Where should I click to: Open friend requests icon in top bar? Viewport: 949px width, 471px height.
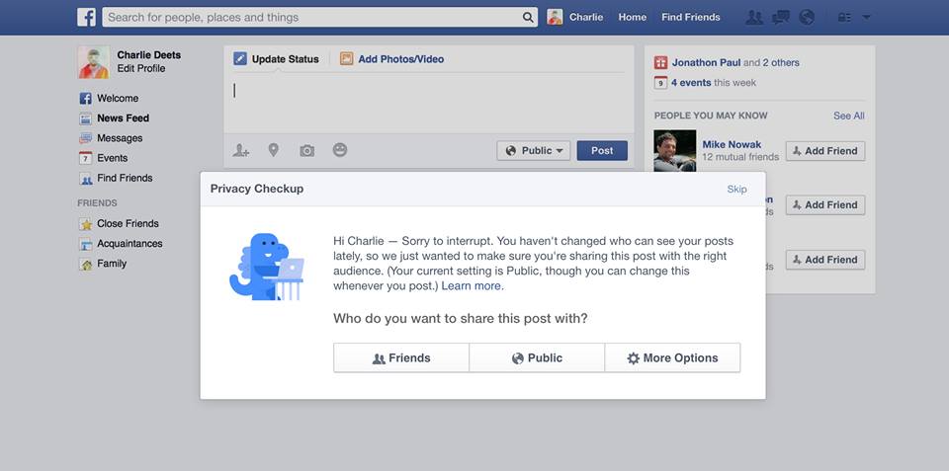point(754,17)
